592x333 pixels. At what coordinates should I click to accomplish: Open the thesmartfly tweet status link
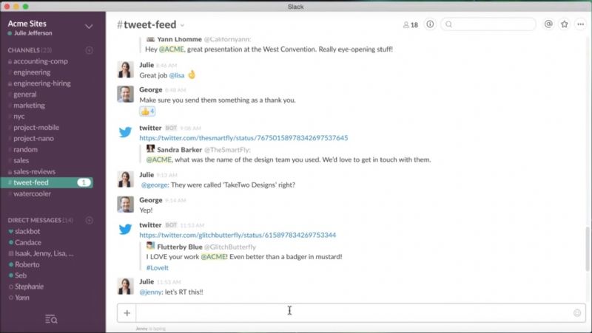click(243, 138)
